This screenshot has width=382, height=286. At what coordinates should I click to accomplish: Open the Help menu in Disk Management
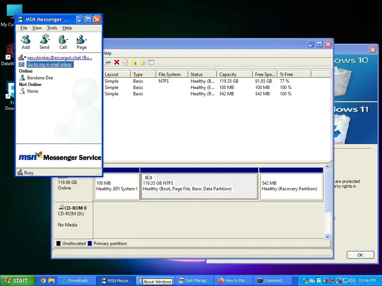click(107, 53)
